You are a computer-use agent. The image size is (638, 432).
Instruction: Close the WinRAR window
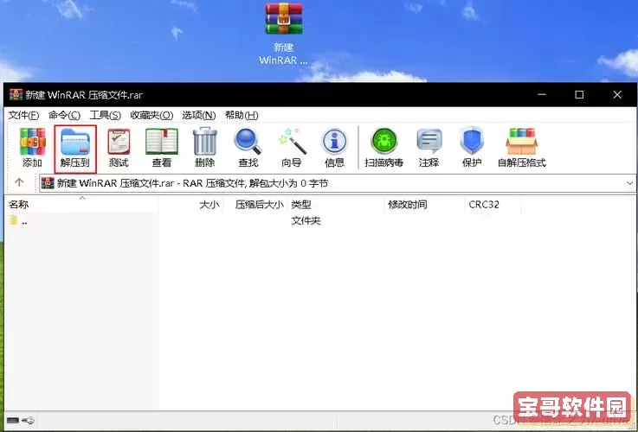pos(617,94)
